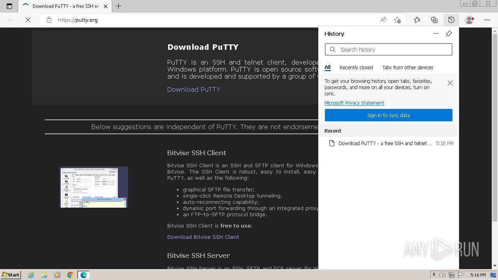Screen dimensions: 498x280
Task: Open the Windows Start menu
Action: [x=11, y=275]
